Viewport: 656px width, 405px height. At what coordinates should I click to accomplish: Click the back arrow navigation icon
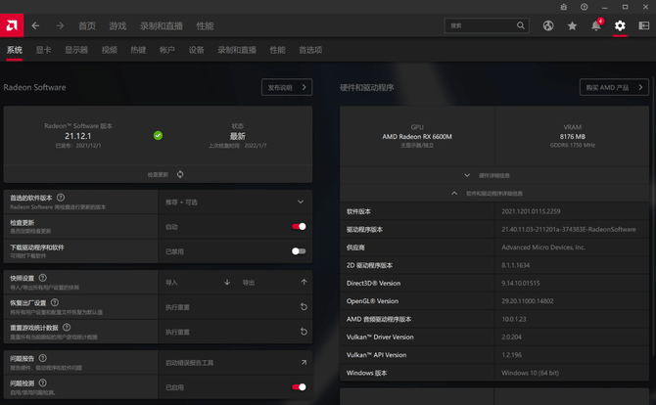tap(36, 25)
